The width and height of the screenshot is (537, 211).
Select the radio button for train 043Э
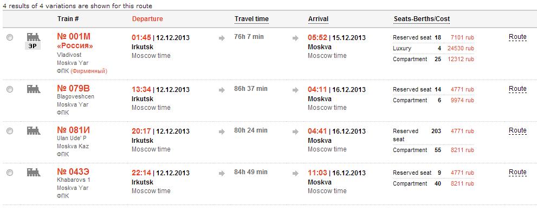pos(10,173)
